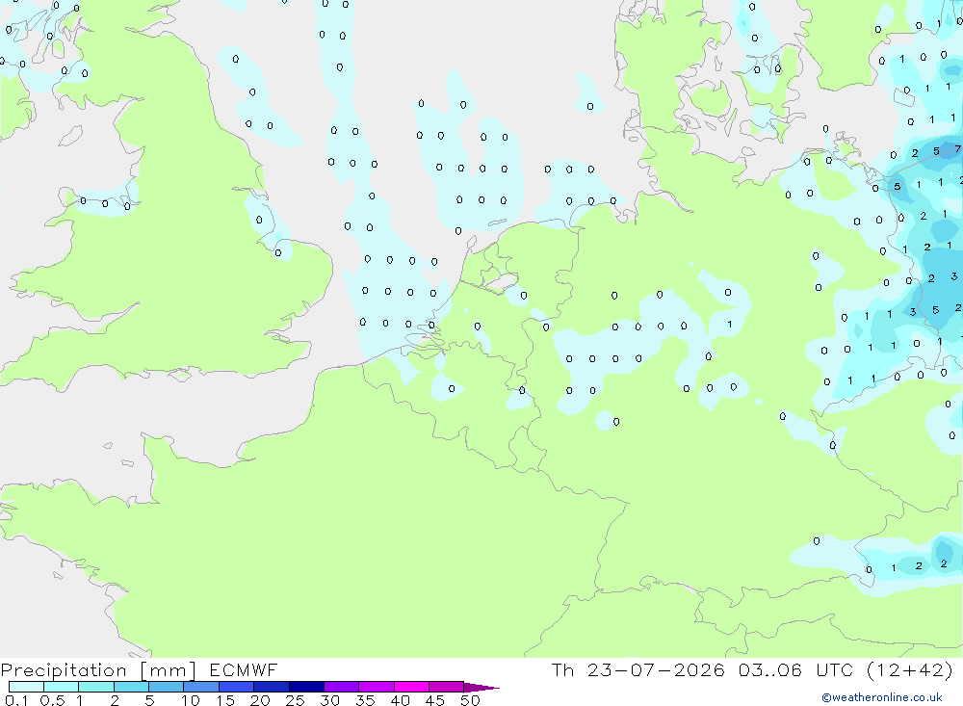Image resolution: width=963 pixels, height=706 pixels.
Task: Click the '0.5' legend scale label
Action: coord(52,700)
